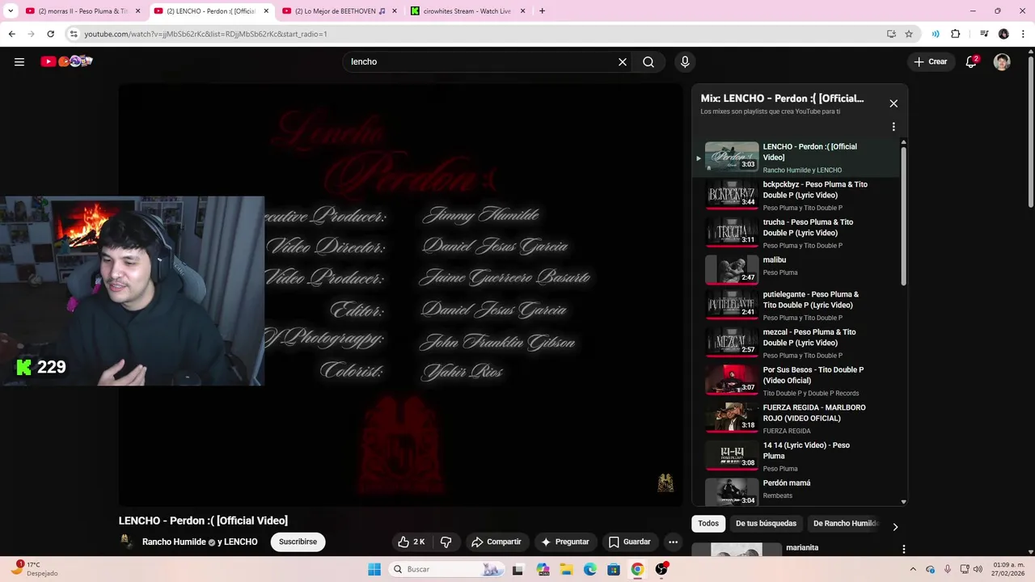Viewport: 1035px width, 582px height.
Task: Play 'trucha - Peso Pluma & Tito Double P'
Action: [x=797, y=233]
